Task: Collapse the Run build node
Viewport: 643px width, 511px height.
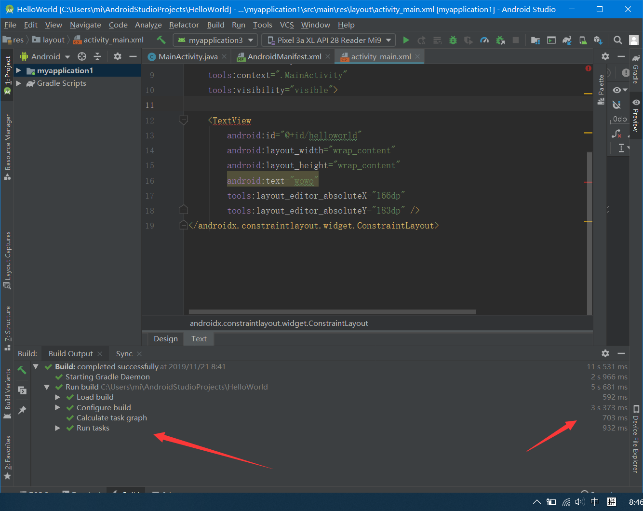Action: [47, 387]
